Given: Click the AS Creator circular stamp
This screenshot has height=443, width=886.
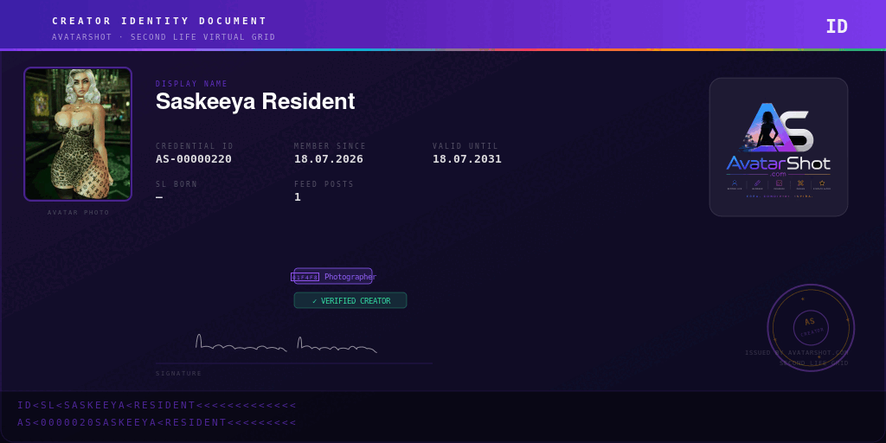Looking at the screenshot, I should coord(811,328).
